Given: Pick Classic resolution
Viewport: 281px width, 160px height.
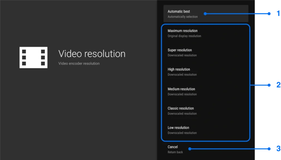Looking at the screenshot, I should tap(181, 108).
